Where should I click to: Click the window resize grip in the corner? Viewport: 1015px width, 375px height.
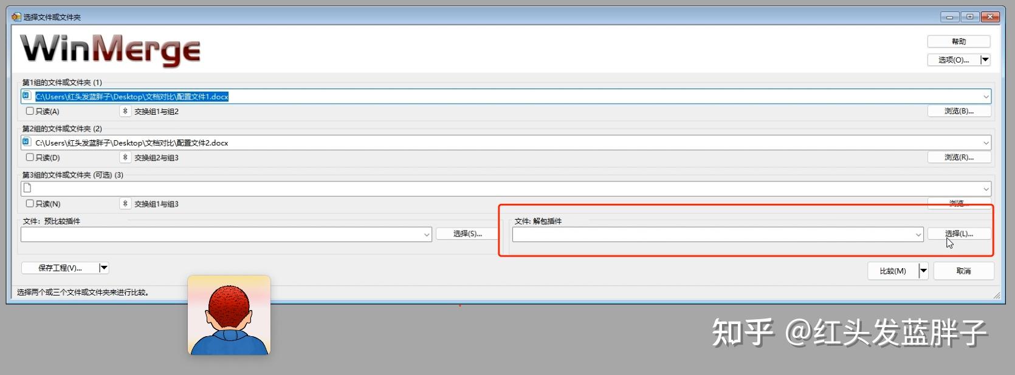point(996,295)
